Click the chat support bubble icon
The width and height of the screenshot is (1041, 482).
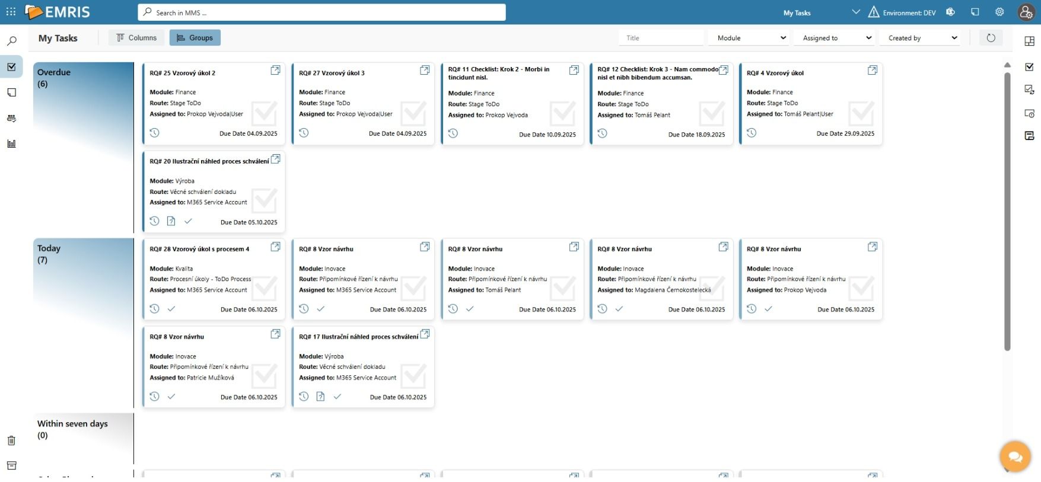[x=1014, y=457]
